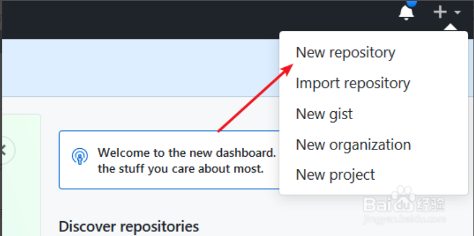Click the blue unread dot on the bell

tap(412, 3)
